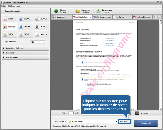Click the Format de sortie header
The image size is (163, 130).
[x=13, y=11]
